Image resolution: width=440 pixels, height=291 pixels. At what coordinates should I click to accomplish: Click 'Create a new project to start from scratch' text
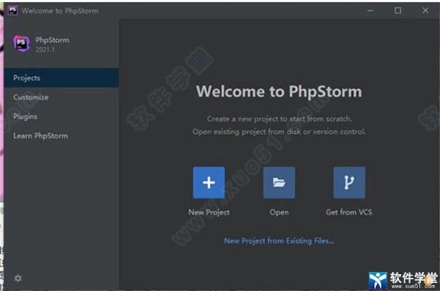click(x=279, y=119)
